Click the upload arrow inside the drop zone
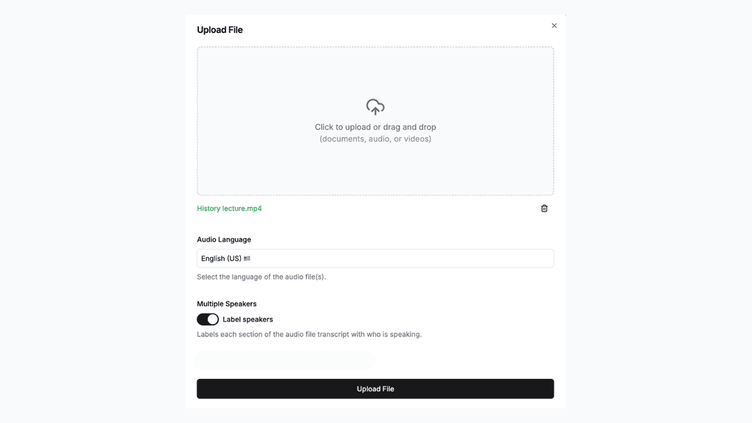Image resolution: width=752 pixels, height=423 pixels. pyautogui.click(x=375, y=107)
